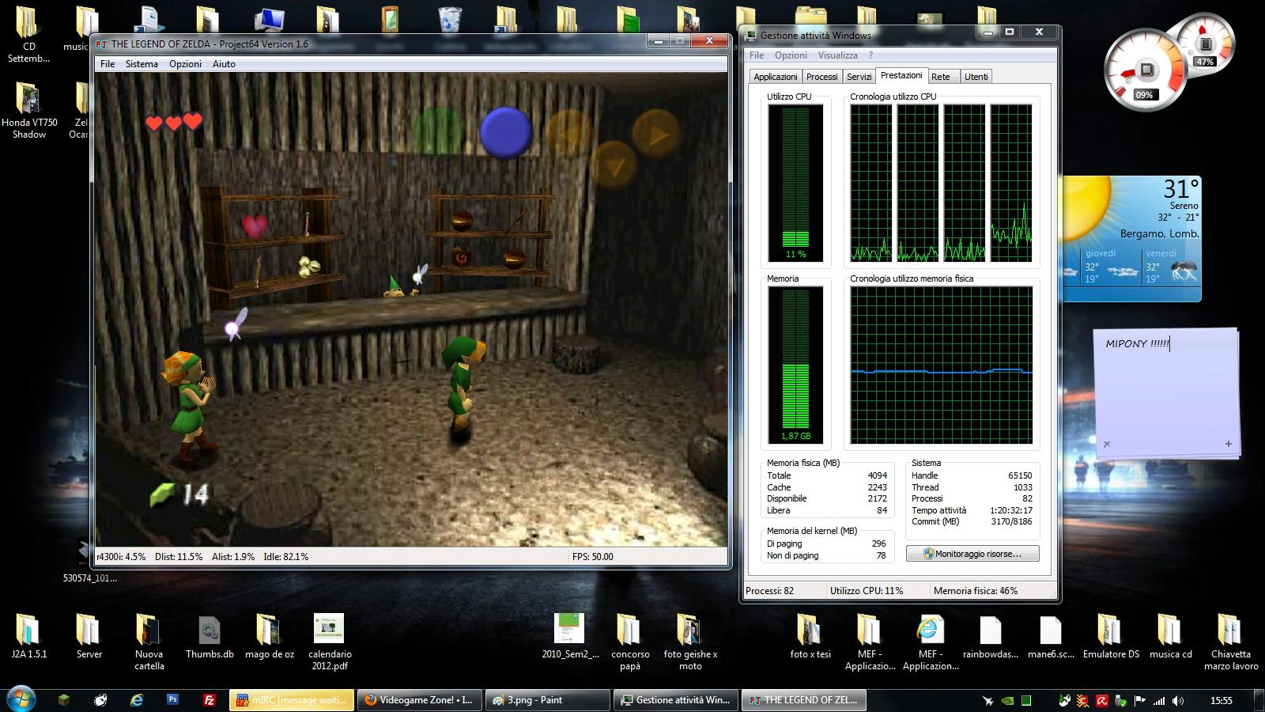Add a new sticky note with plus
The width and height of the screenshot is (1265, 712).
pos(1229,444)
